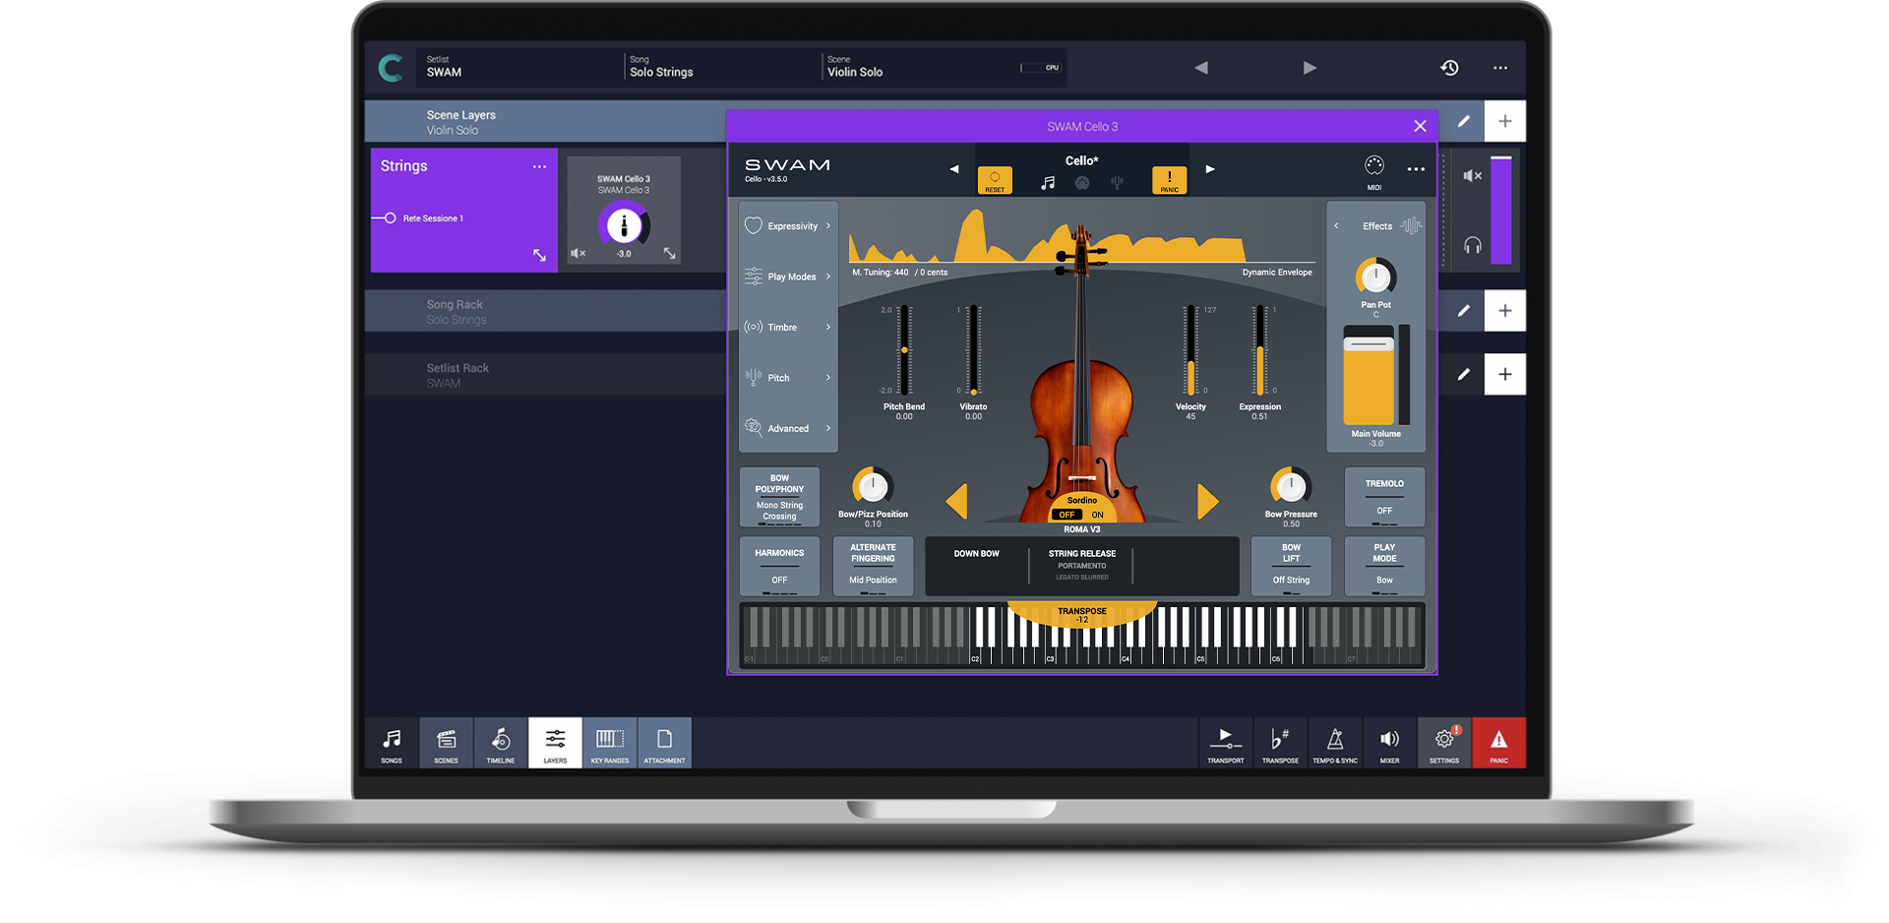This screenshot has width=1889, height=923.
Task: Set Sordino to OFF
Action: pyautogui.click(x=1066, y=515)
